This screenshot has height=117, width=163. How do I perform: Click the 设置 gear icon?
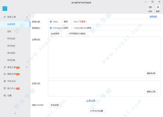[x=5, y=95]
